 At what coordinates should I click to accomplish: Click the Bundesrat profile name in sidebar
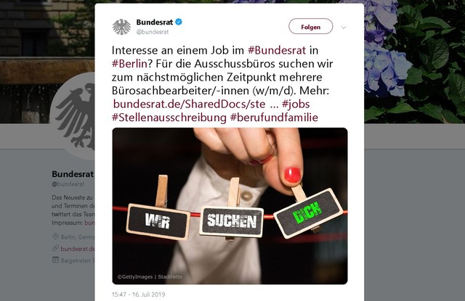click(73, 174)
